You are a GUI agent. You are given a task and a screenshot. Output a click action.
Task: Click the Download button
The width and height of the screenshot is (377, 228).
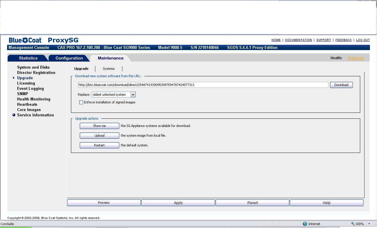[x=341, y=85]
